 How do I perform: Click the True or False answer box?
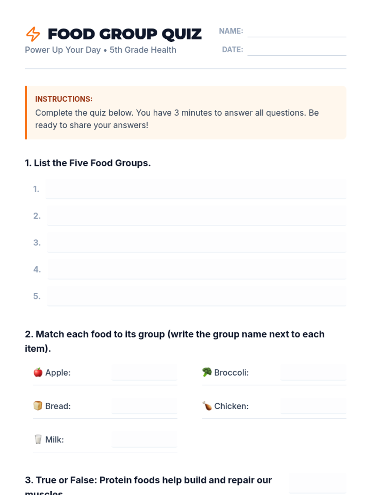click(318, 483)
